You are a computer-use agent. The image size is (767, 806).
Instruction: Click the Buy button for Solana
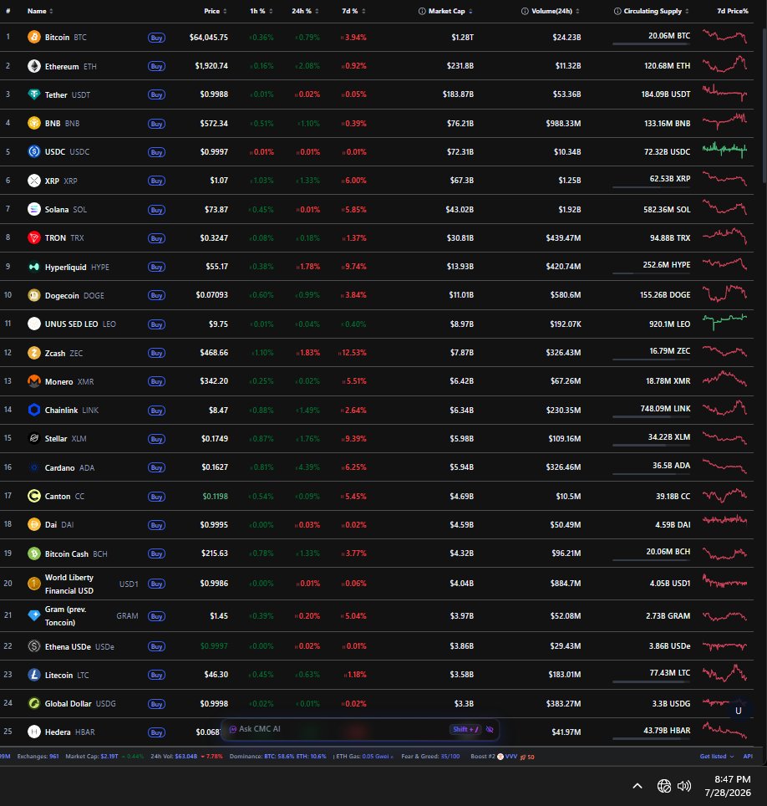point(157,210)
